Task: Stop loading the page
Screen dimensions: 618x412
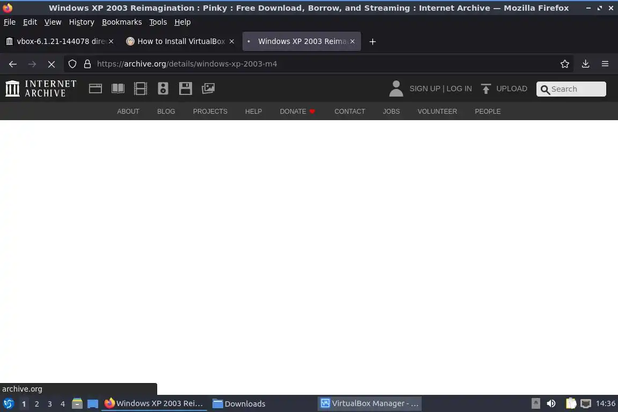Action: point(51,64)
